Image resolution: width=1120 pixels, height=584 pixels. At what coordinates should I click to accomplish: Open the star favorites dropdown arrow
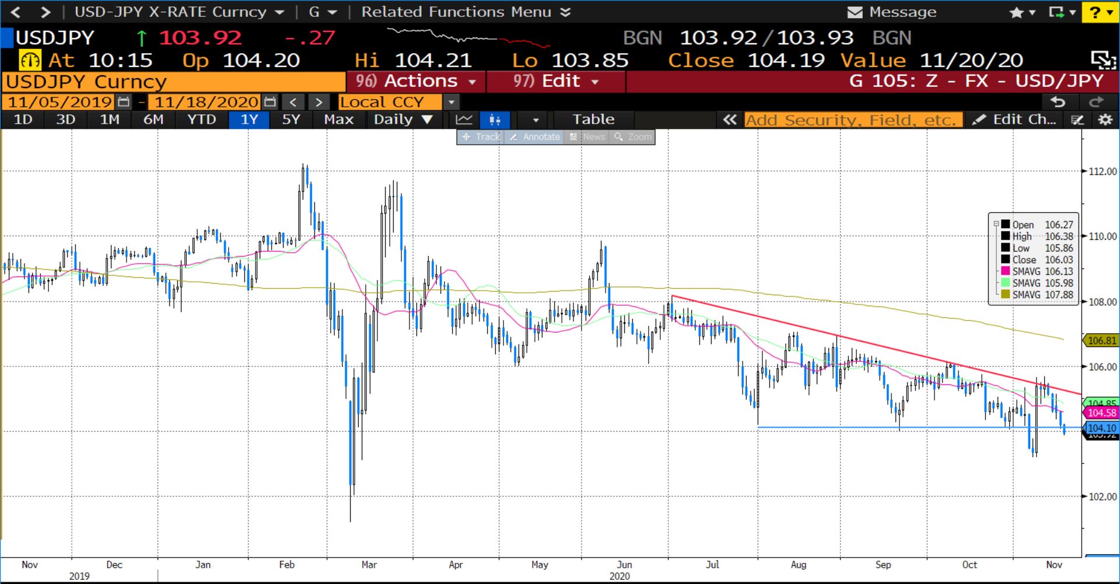coord(1031,12)
